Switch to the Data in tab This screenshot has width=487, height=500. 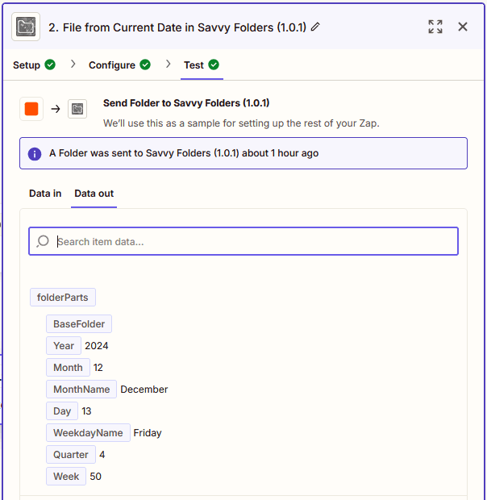tap(45, 194)
